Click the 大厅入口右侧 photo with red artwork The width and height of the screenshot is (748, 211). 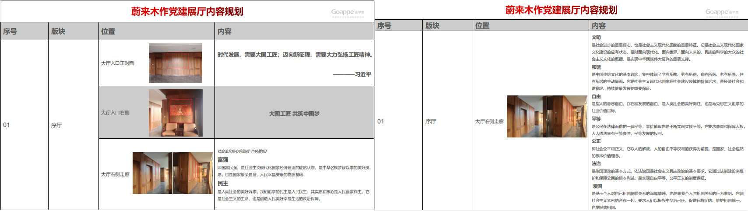click(x=176, y=113)
